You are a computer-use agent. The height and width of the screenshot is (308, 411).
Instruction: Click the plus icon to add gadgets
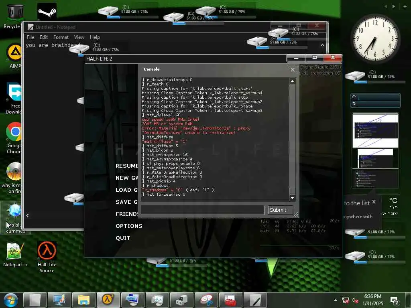pos(405,6)
